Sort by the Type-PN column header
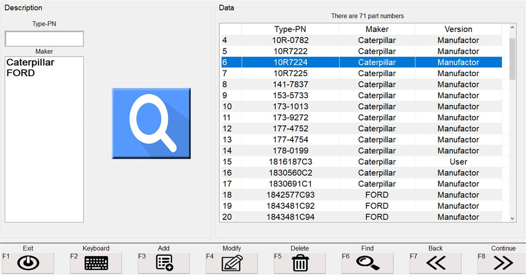The image size is (526, 275). coord(290,29)
